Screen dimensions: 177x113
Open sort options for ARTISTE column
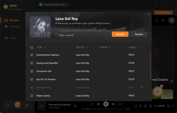[87, 47]
